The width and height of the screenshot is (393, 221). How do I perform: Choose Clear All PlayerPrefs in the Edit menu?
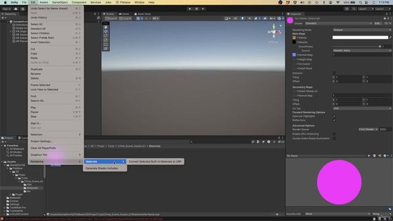tap(56, 148)
